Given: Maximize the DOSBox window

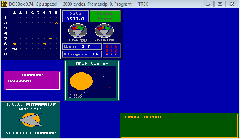Looking at the screenshot, I should coord(220,4).
